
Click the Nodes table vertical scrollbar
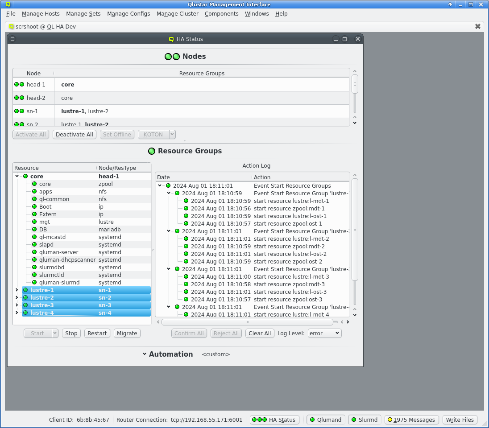point(355,84)
